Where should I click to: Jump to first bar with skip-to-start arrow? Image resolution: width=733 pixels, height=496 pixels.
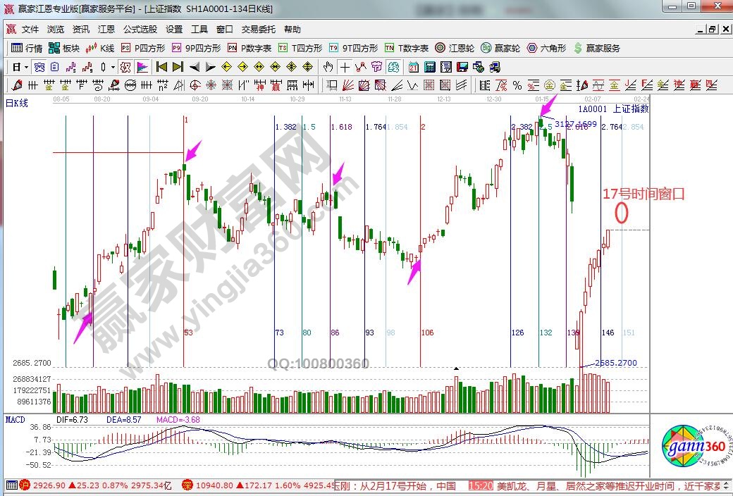click(x=161, y=67)
